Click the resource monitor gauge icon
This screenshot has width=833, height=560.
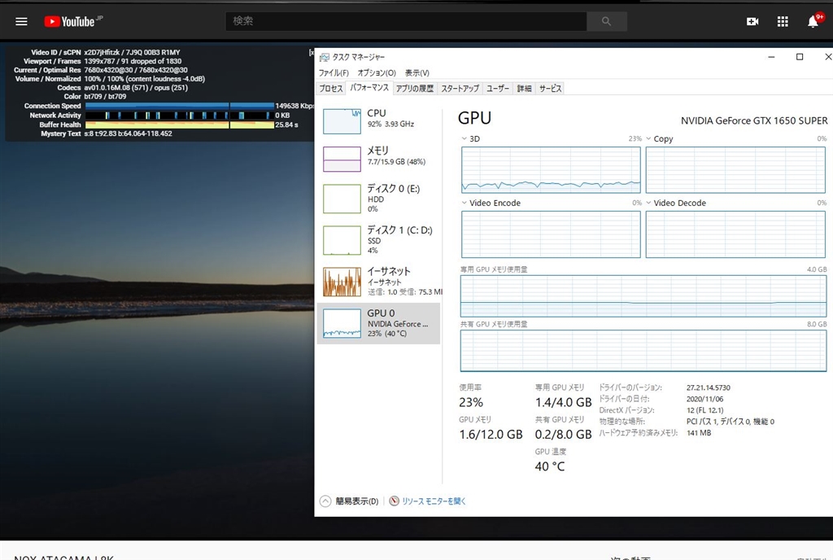point(395,501)
